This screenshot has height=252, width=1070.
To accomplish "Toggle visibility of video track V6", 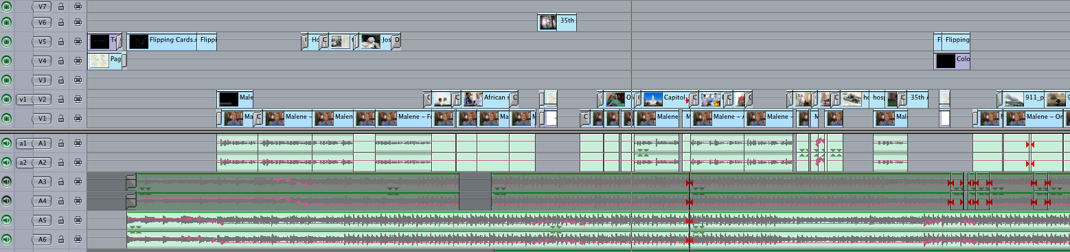I will coord(7,23).
